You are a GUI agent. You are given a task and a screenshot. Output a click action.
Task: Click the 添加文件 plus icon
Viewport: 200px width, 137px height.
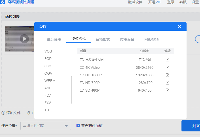pyautogui.click(x=3, y=113)
